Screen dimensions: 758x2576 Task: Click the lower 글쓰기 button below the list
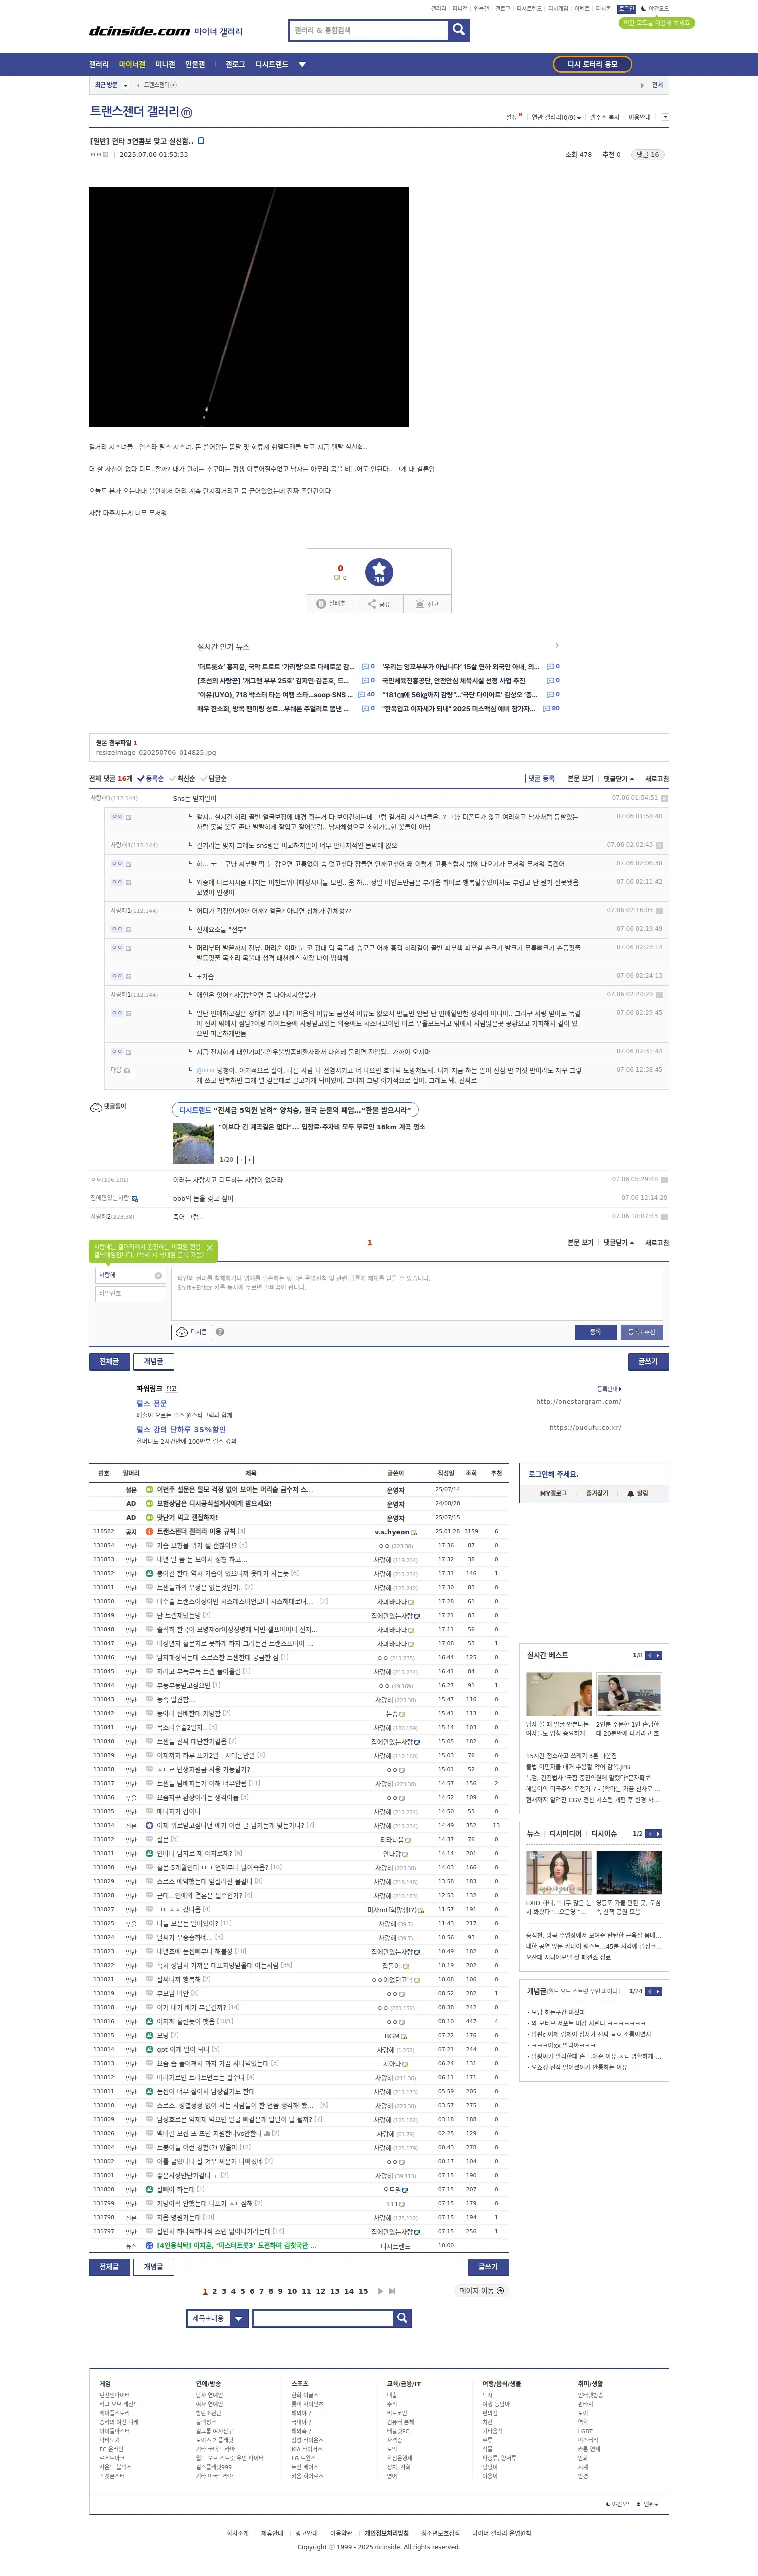pos(488,2266)
